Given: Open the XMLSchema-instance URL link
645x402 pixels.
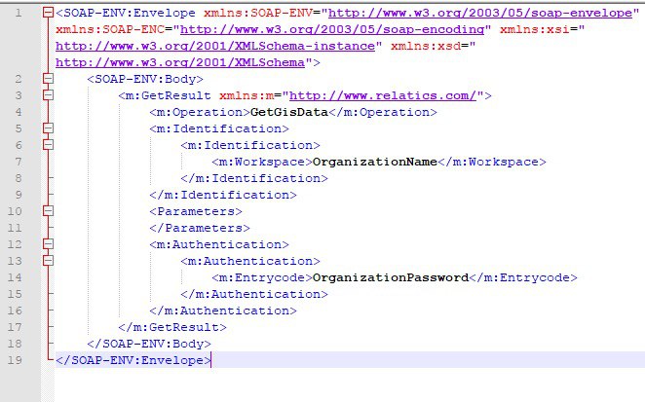Looking at the screenshot, I should click(x=215, y=46).
